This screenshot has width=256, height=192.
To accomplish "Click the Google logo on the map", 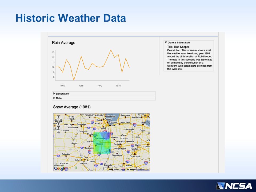I will (x=60, y=168).
